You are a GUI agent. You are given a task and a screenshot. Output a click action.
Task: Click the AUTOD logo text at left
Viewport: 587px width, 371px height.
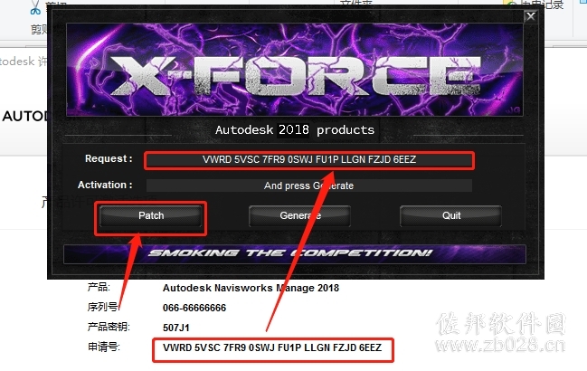tap(24, 116)
